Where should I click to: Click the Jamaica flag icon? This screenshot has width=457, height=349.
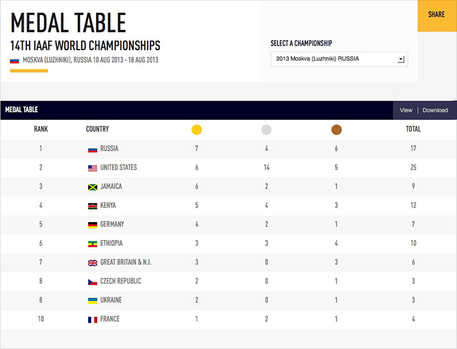(93, 187)
